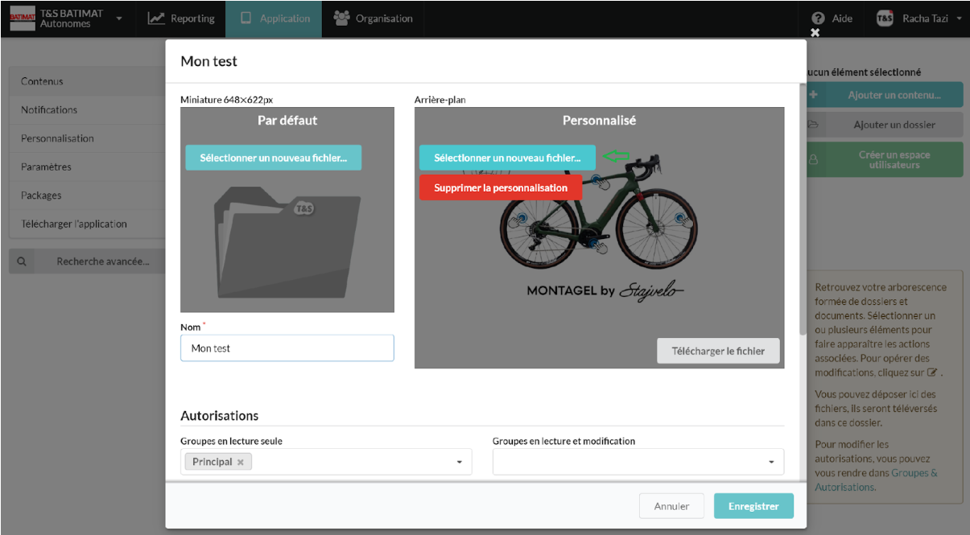Focus the Nom input field
Image resolution: width=970 pixels, height=535 pixels.
point(287,348)
